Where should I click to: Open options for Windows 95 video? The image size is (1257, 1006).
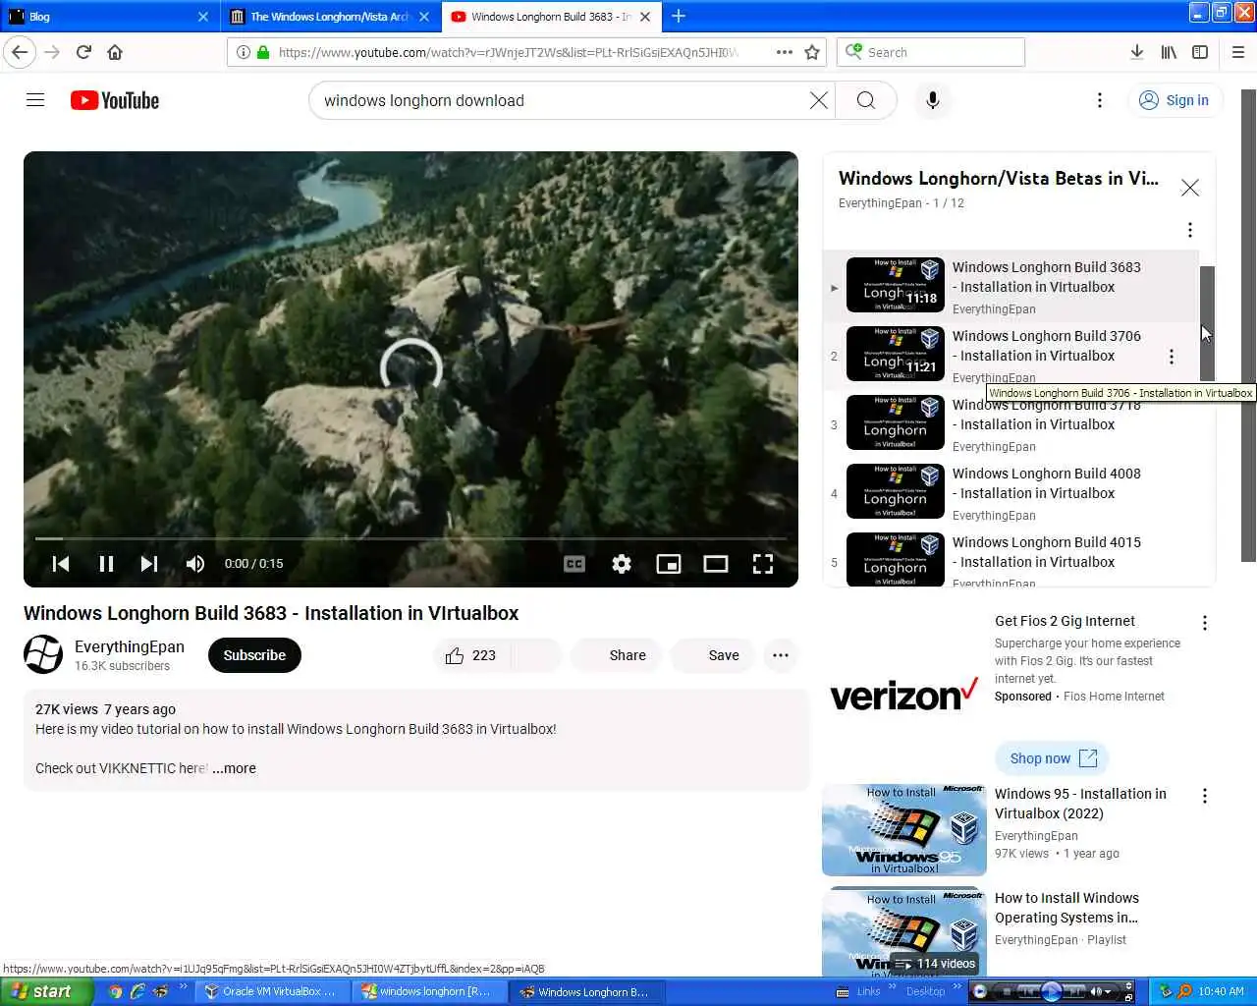[x=1205, y=796]
